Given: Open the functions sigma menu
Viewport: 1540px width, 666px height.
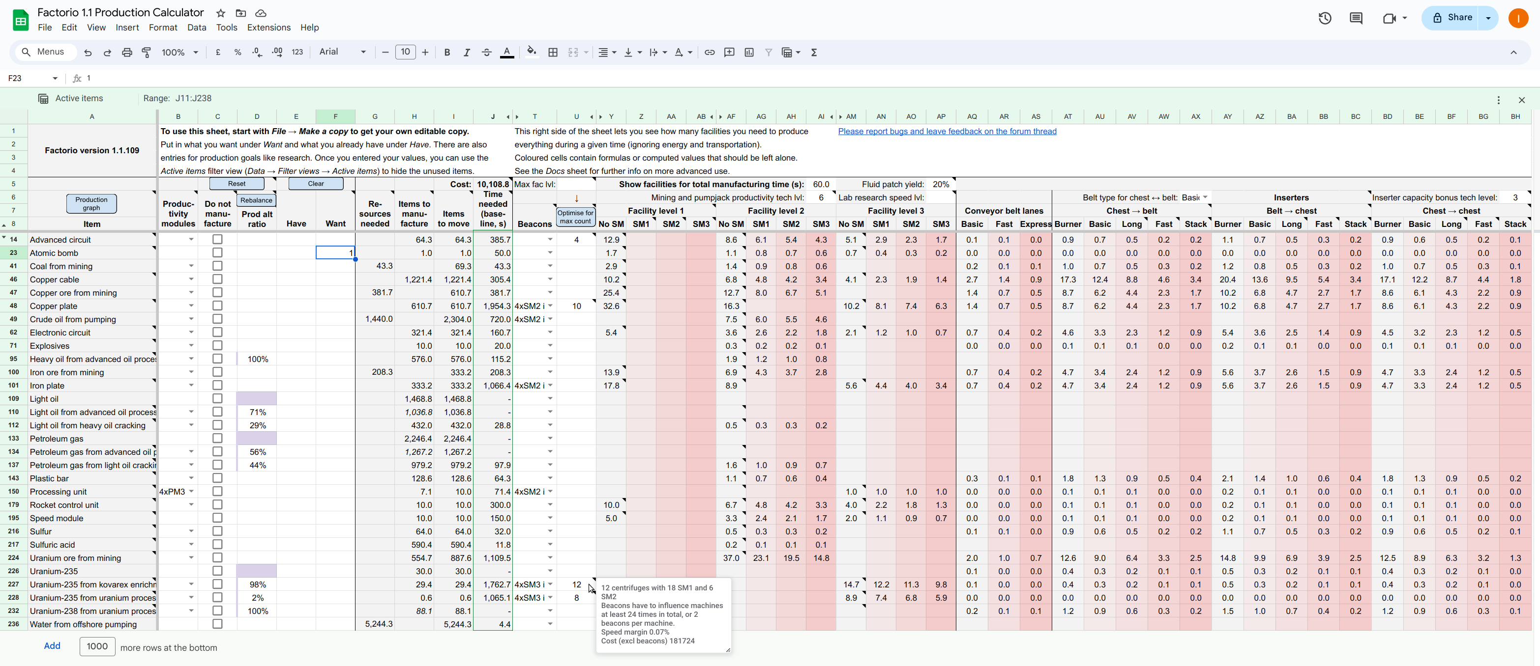Looking at the screenshot, I should tap(814, 53).
